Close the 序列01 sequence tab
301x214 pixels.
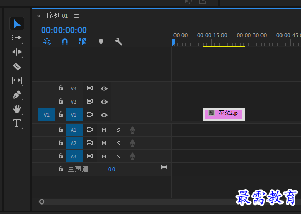[39, 16]
